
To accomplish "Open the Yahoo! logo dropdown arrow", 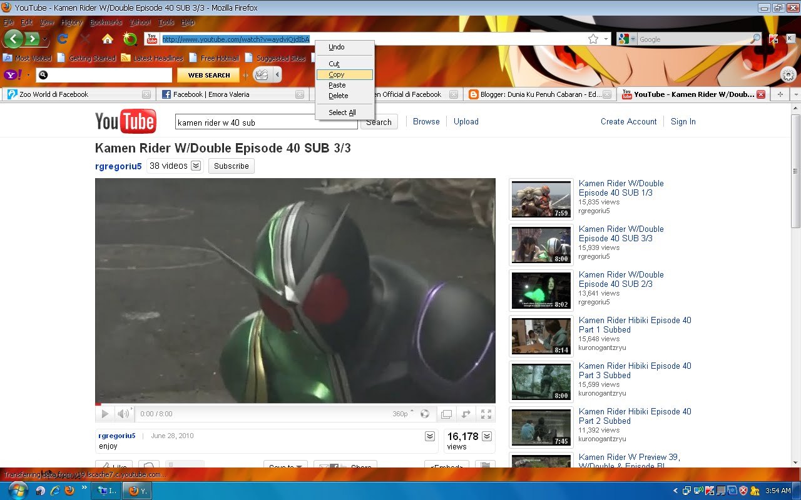I will click(x=28, y=75).
